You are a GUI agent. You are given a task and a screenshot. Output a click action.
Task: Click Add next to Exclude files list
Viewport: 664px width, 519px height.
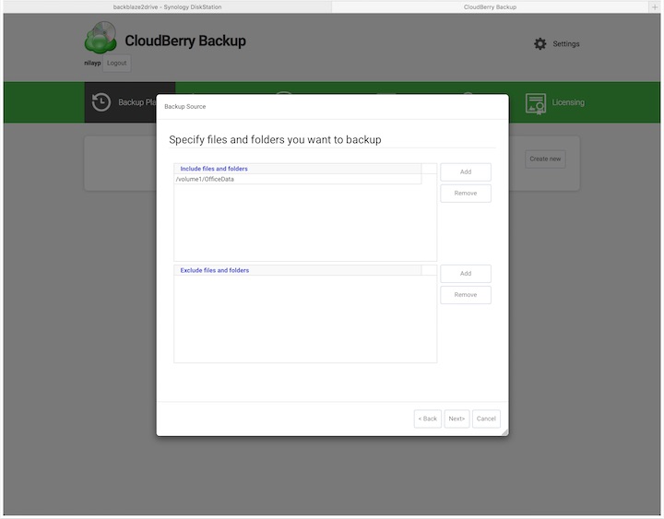pos(466,274)
